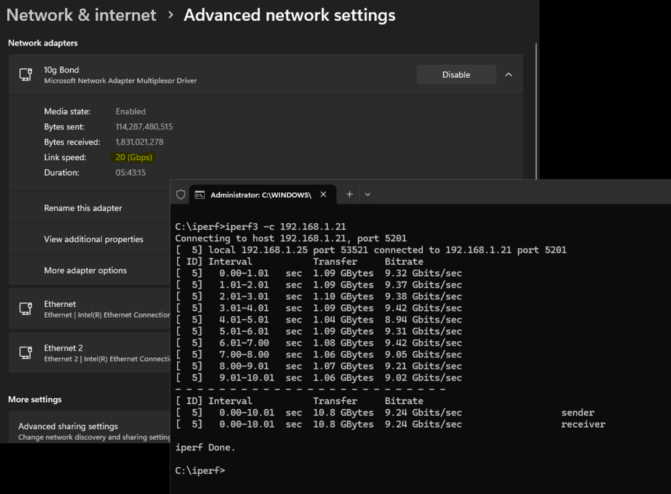671x494 pixels.
Task: Open View additional properties
Action: point(89,239)
